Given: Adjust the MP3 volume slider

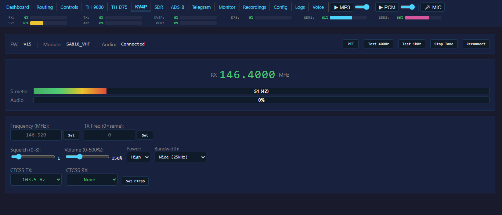Looking at the screenshot, I should point(362,7).
